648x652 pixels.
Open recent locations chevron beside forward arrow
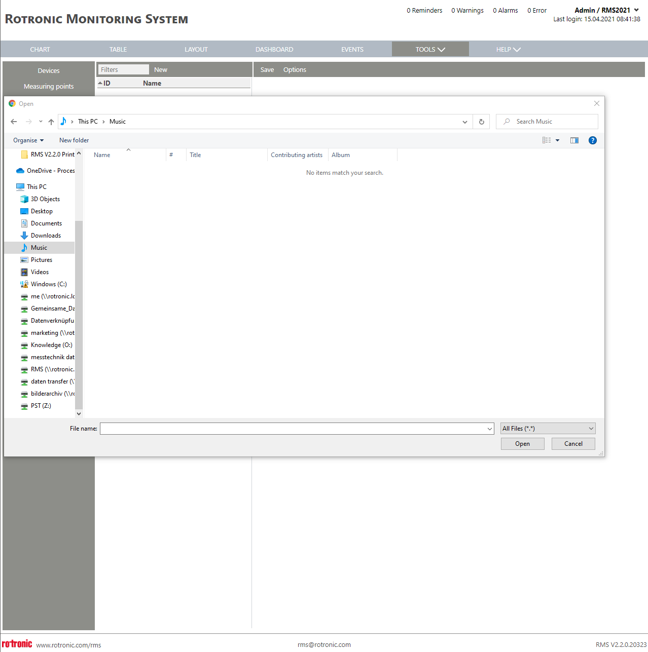(x=41, y=122)
